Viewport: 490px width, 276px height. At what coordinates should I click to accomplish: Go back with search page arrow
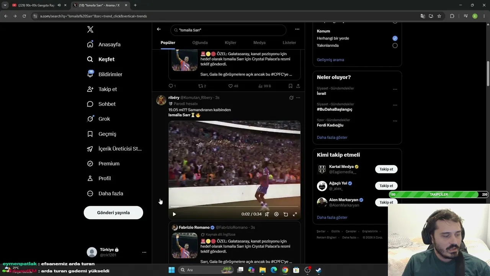click(x=159, y=29)
